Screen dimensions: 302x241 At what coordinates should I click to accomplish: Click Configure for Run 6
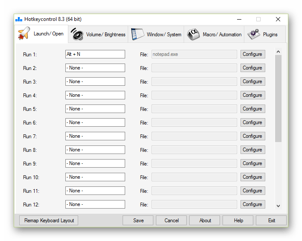[253, 122]
